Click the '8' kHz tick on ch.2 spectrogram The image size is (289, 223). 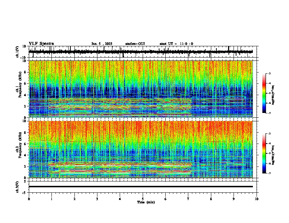tap(26, 133)
